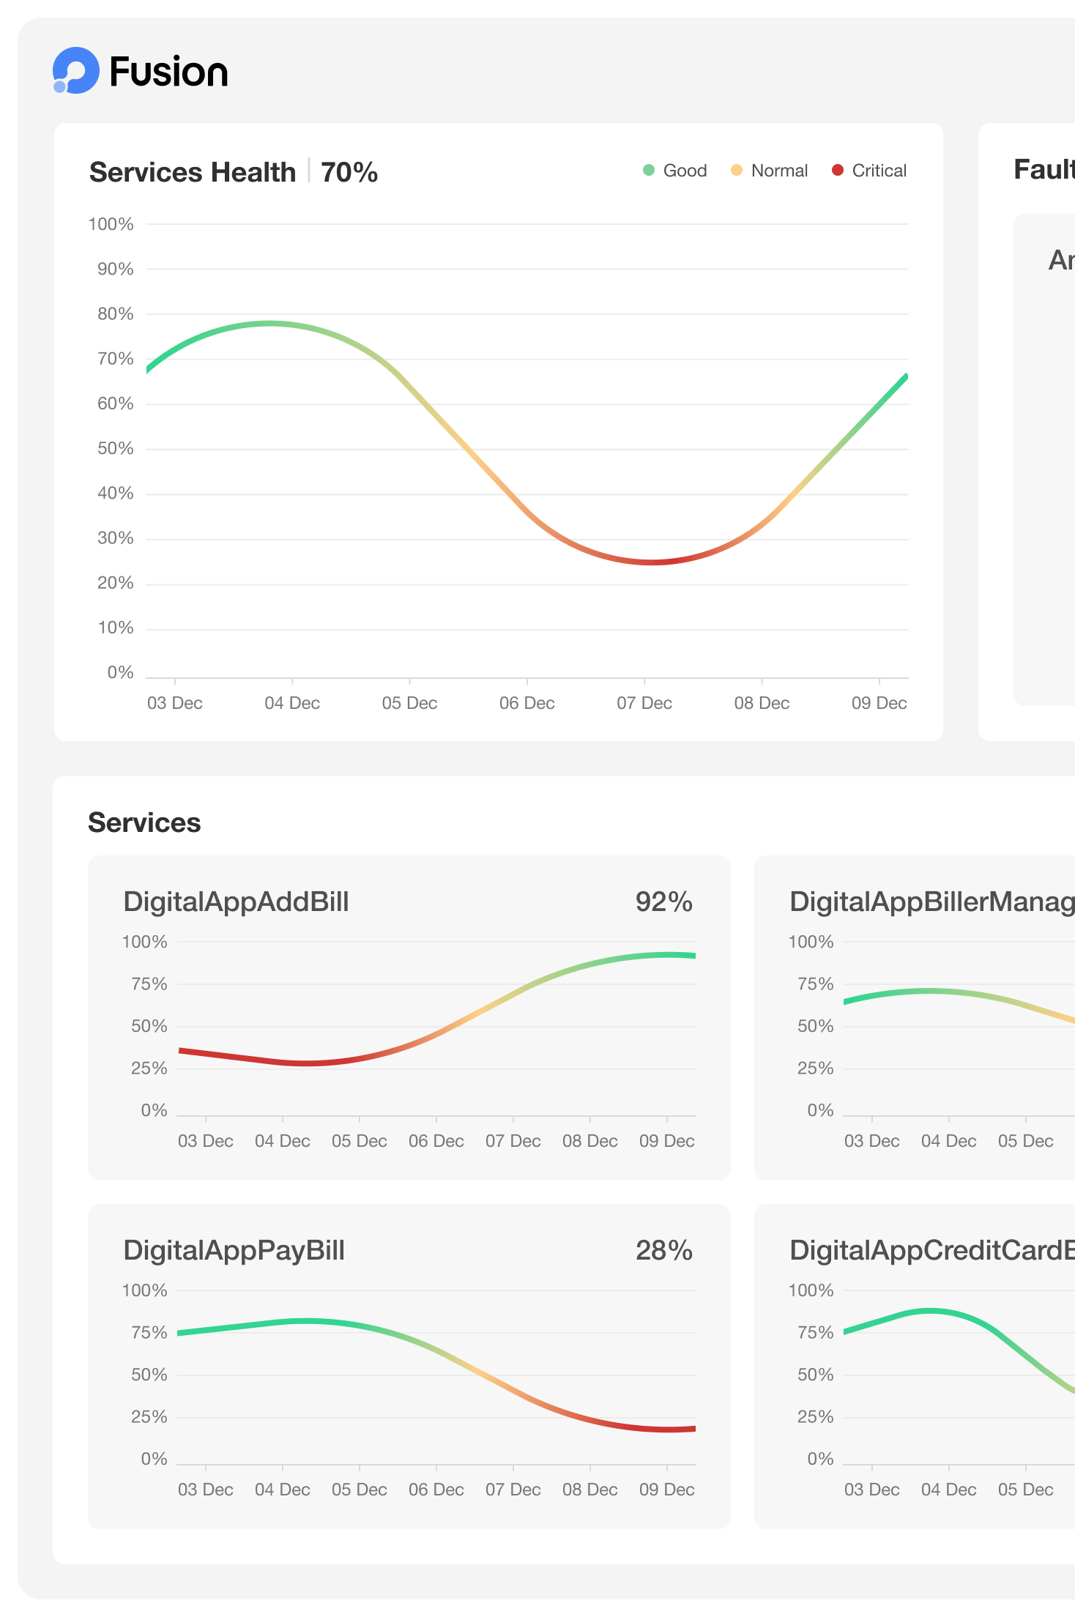Click 09 Dec on DigitalAppAddBill axis
This screenshot has width=1075, height=1617.
666,1141
